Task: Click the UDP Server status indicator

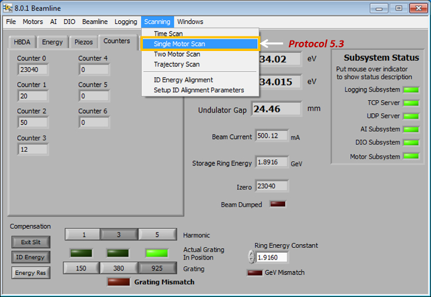Action: tap(410, 116)
